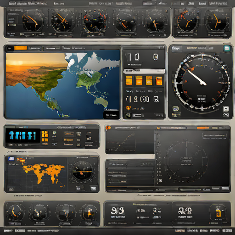Screen dimensions: 235x235
Task: Click the white square icon below the large speedometer
Action: 226,109
